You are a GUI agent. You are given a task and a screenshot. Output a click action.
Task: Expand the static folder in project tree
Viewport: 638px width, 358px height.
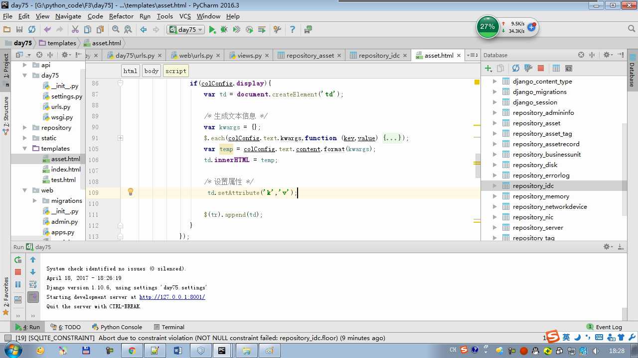coord(25,138)
